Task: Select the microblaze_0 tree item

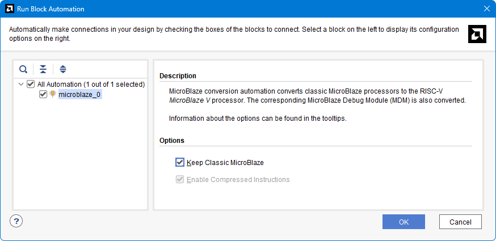Action: coord(80,94)
